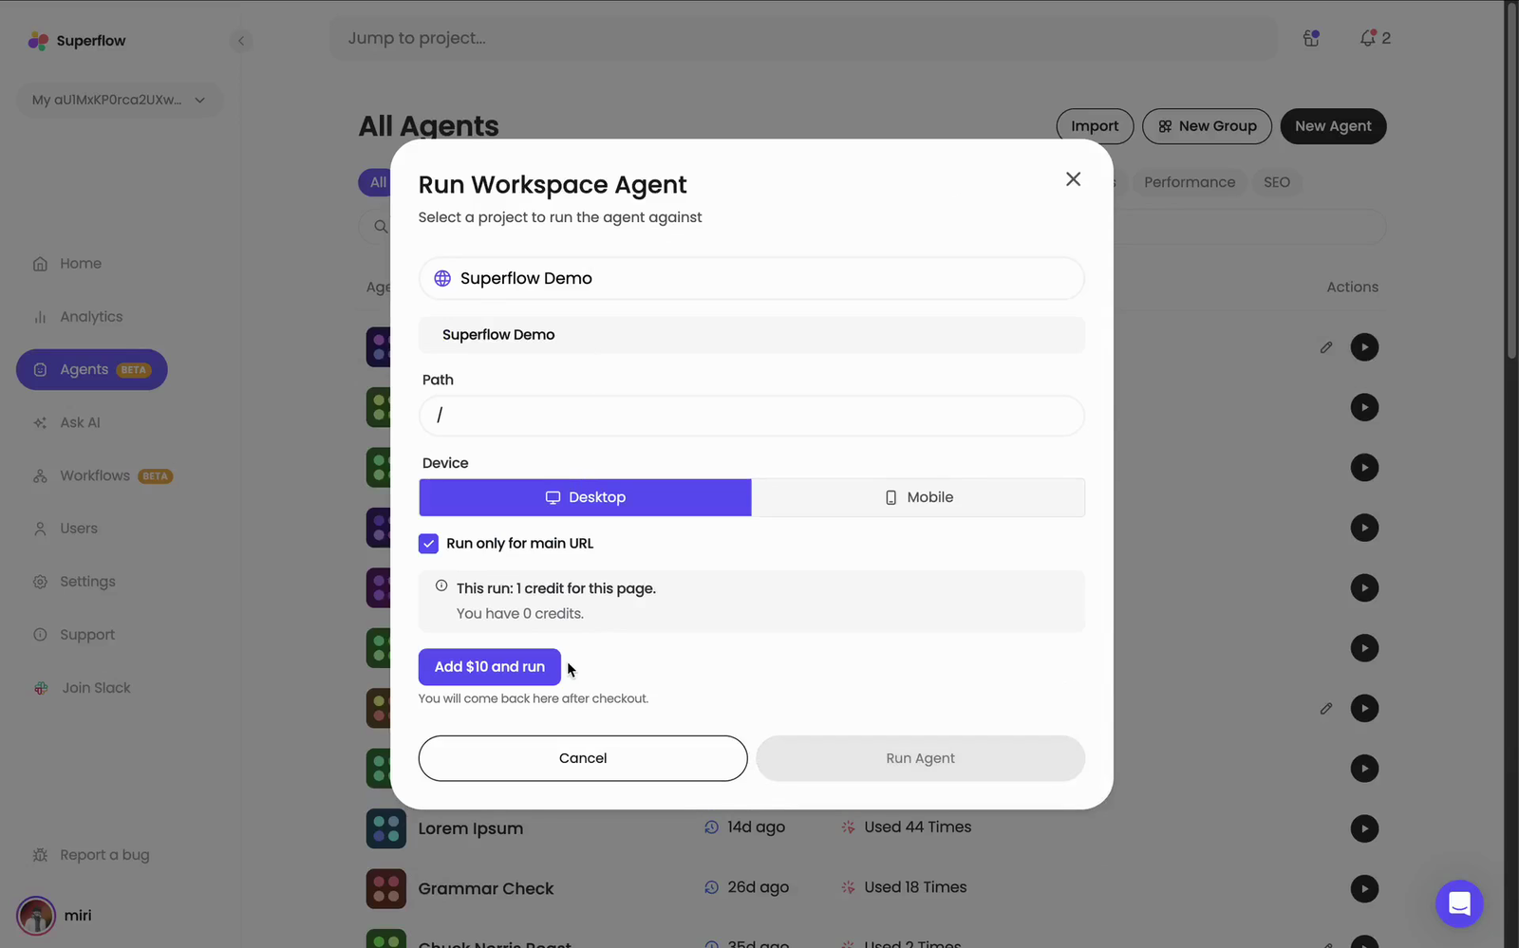Click the 26d ago timestamp
Screen dimensions: 1519x948
tap(758, 887)
